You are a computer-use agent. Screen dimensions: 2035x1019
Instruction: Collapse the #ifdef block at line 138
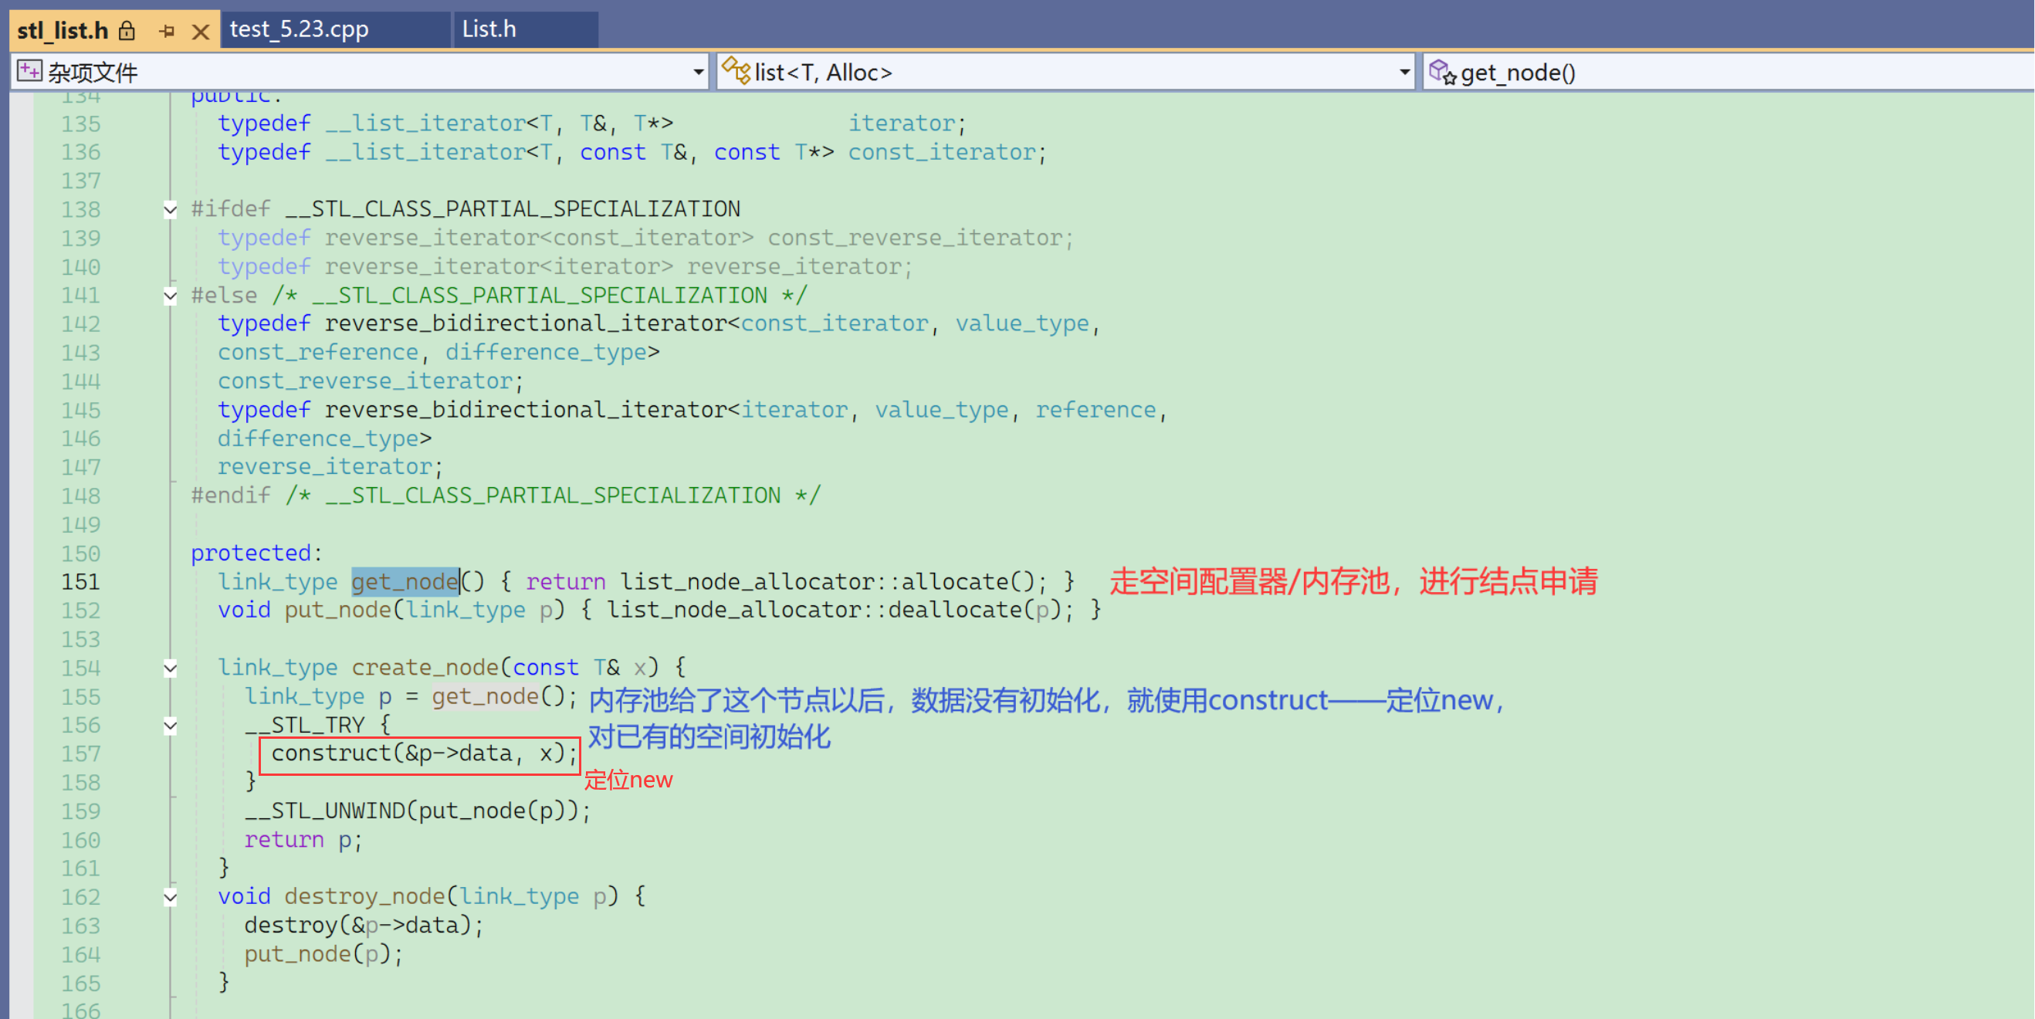[170, 209]
